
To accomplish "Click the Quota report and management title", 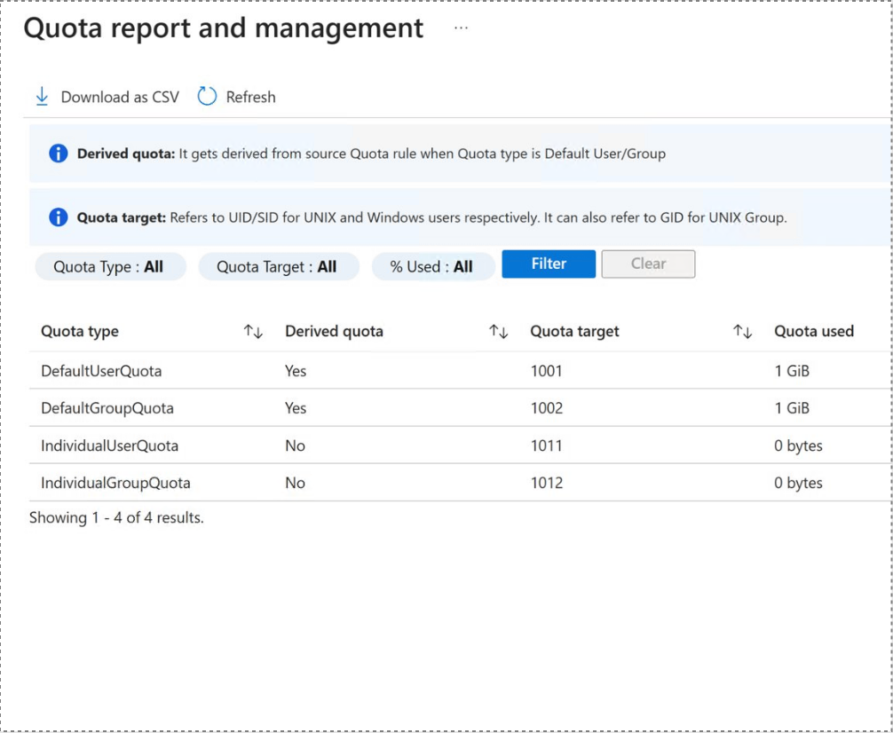I will coord(224,28).
